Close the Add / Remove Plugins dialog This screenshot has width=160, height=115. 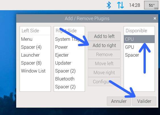pyautogui.click(x=155, y=18)
